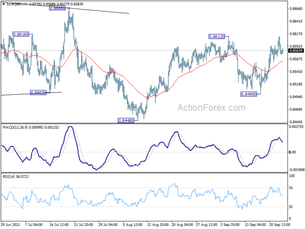
Task: Click the RSI 70 level label
Action: [x=291, y=188]
